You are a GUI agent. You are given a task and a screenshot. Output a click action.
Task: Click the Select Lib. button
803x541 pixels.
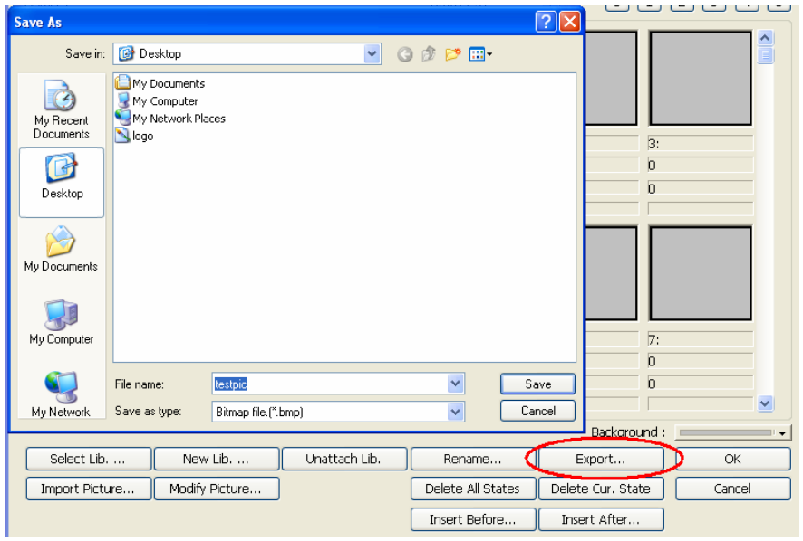(89, 459)
